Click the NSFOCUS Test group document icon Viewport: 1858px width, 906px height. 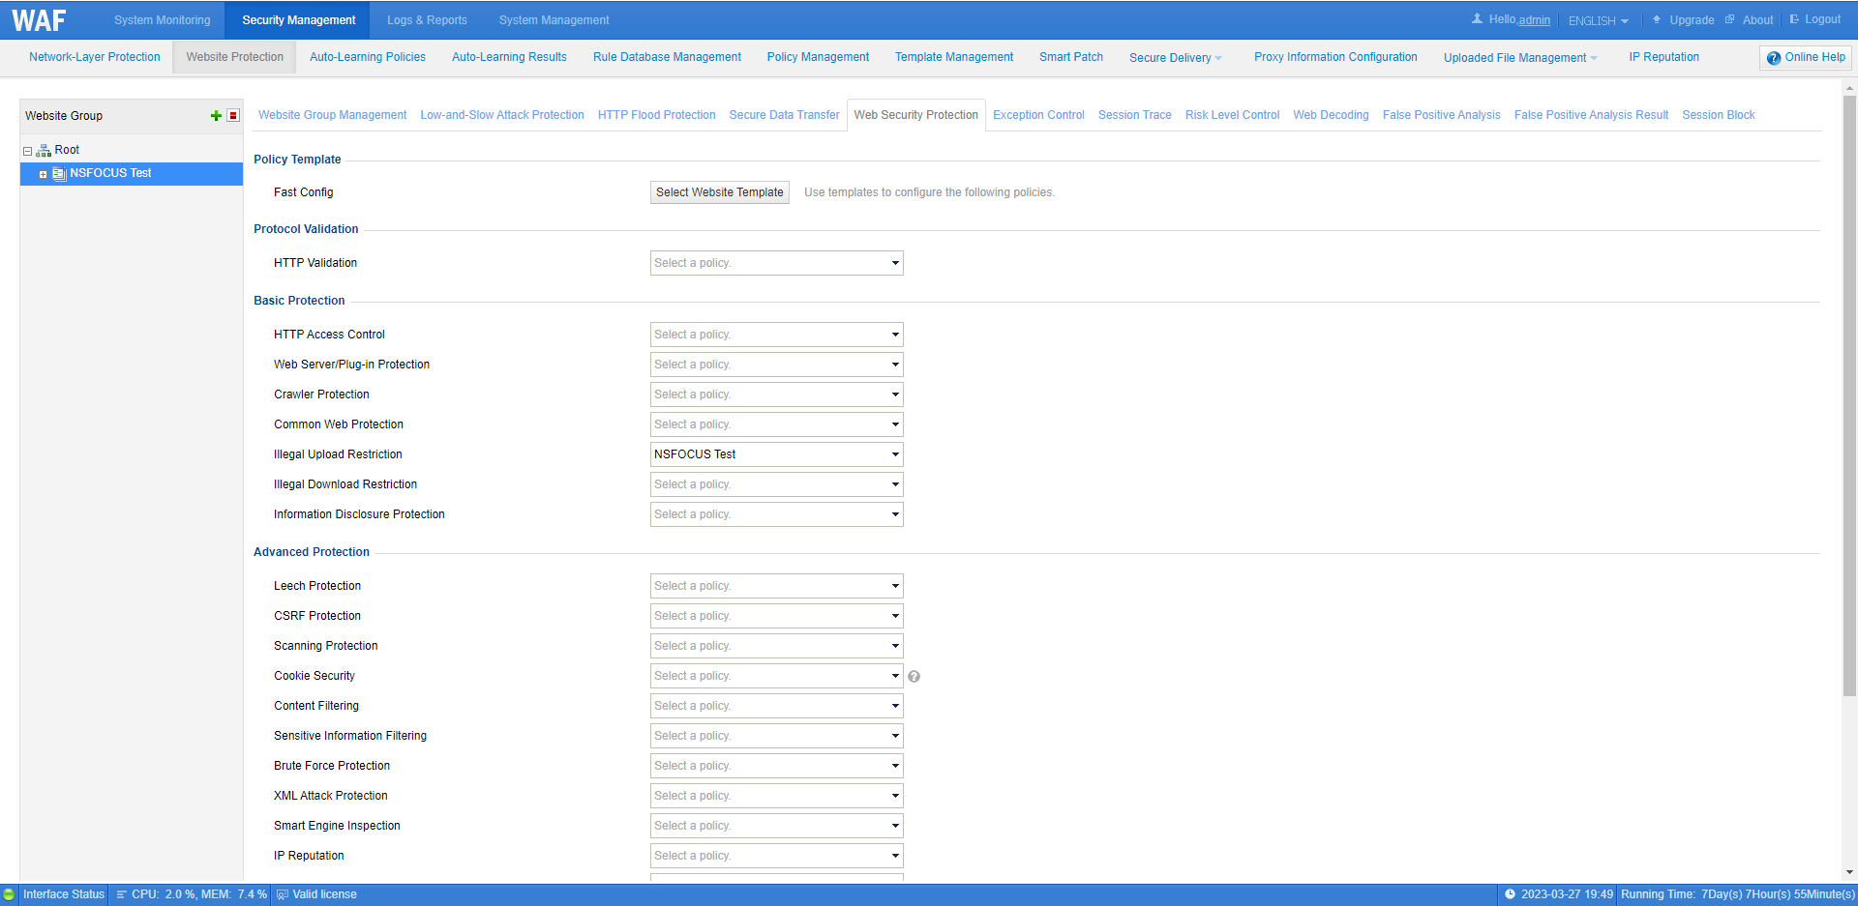point(59,174)
